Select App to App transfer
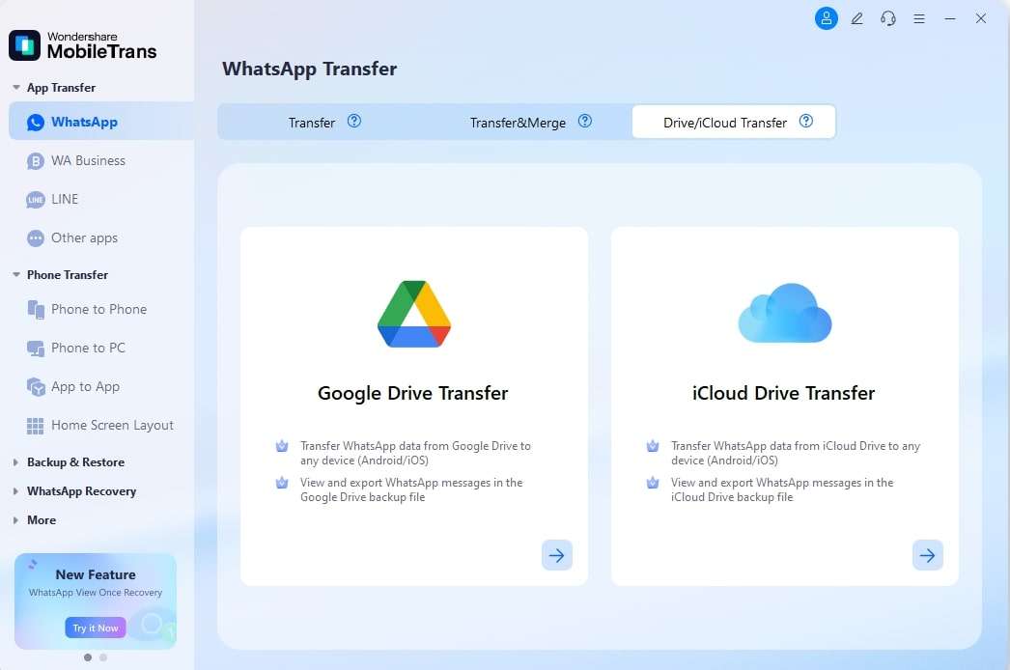 coord(84,386)
